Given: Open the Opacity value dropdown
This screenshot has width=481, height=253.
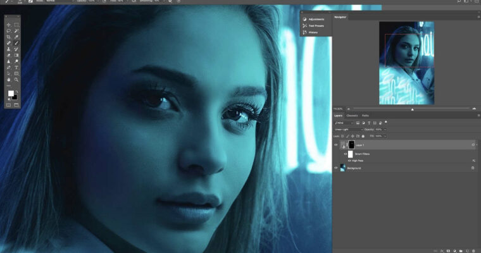Looking at the screenshot, I should [385, 130].
